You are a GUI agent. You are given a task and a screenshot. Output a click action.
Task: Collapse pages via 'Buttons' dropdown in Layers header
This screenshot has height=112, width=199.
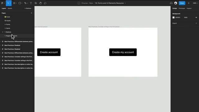pyautogui.click(x=28, y=8)
